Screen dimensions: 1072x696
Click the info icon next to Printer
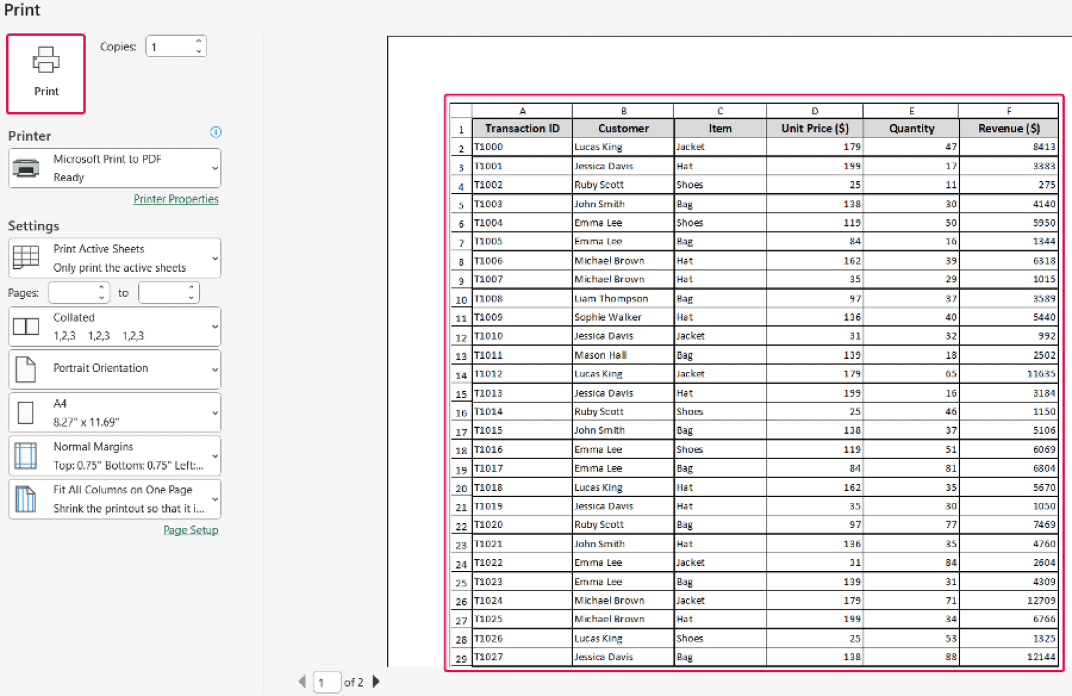click(x=215, y=132)
